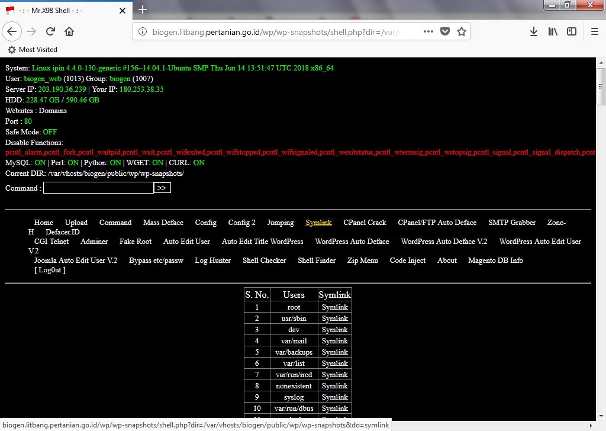The height and width of the screenshot is (431, 606).
Task: Open the Defacer.ID link
Action: (63, 232)
